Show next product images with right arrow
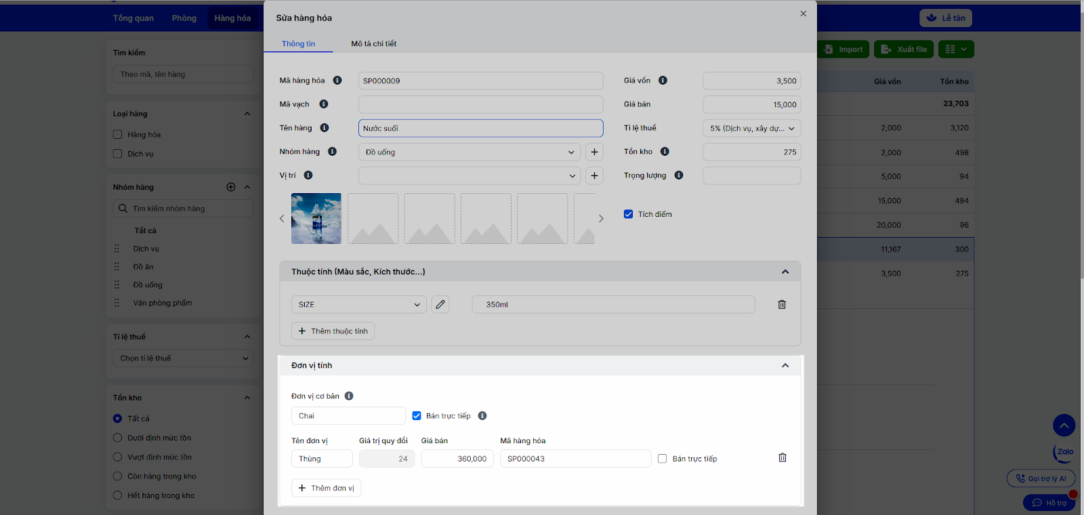1084x515 pixels. click(x=600, y=219)
